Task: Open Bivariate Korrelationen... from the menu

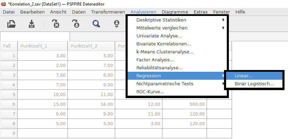Action: click(163, 44)
